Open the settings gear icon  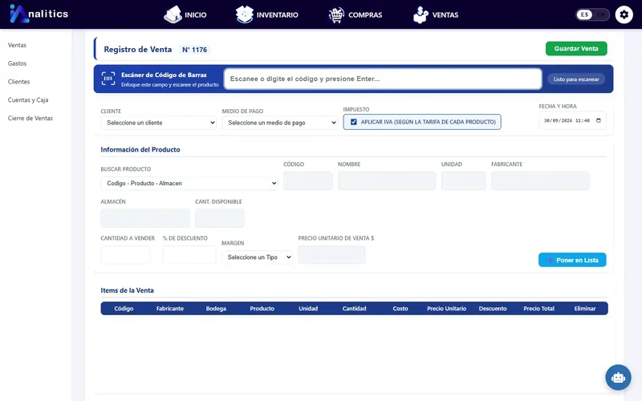pos(624,14)
